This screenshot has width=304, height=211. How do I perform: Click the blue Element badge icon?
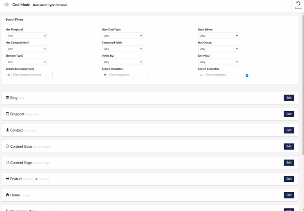pyautogui.click(x=36, y=179)
